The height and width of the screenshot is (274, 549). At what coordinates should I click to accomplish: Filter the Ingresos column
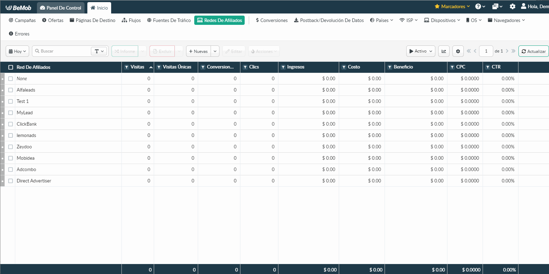(x=283, y=67)
